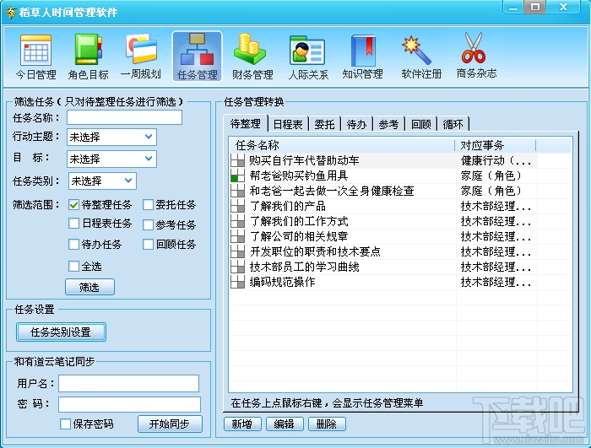Check the 全选 checkbox

point(74,266)
